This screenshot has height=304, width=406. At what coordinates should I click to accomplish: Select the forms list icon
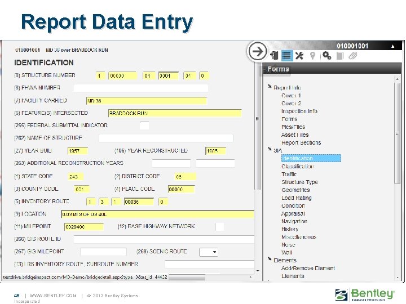[286, 56]
